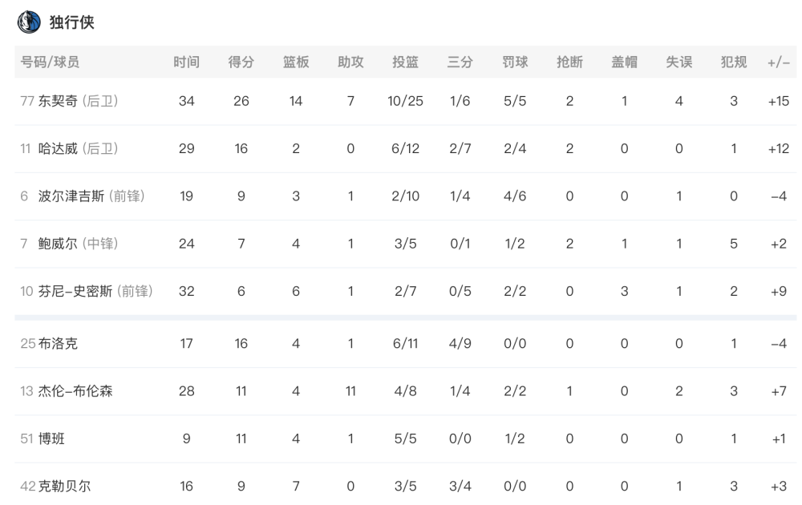Viewport: 802px width, 505px height.
Task: Click the 篮板 column header
Action: (x=296, y=63)
